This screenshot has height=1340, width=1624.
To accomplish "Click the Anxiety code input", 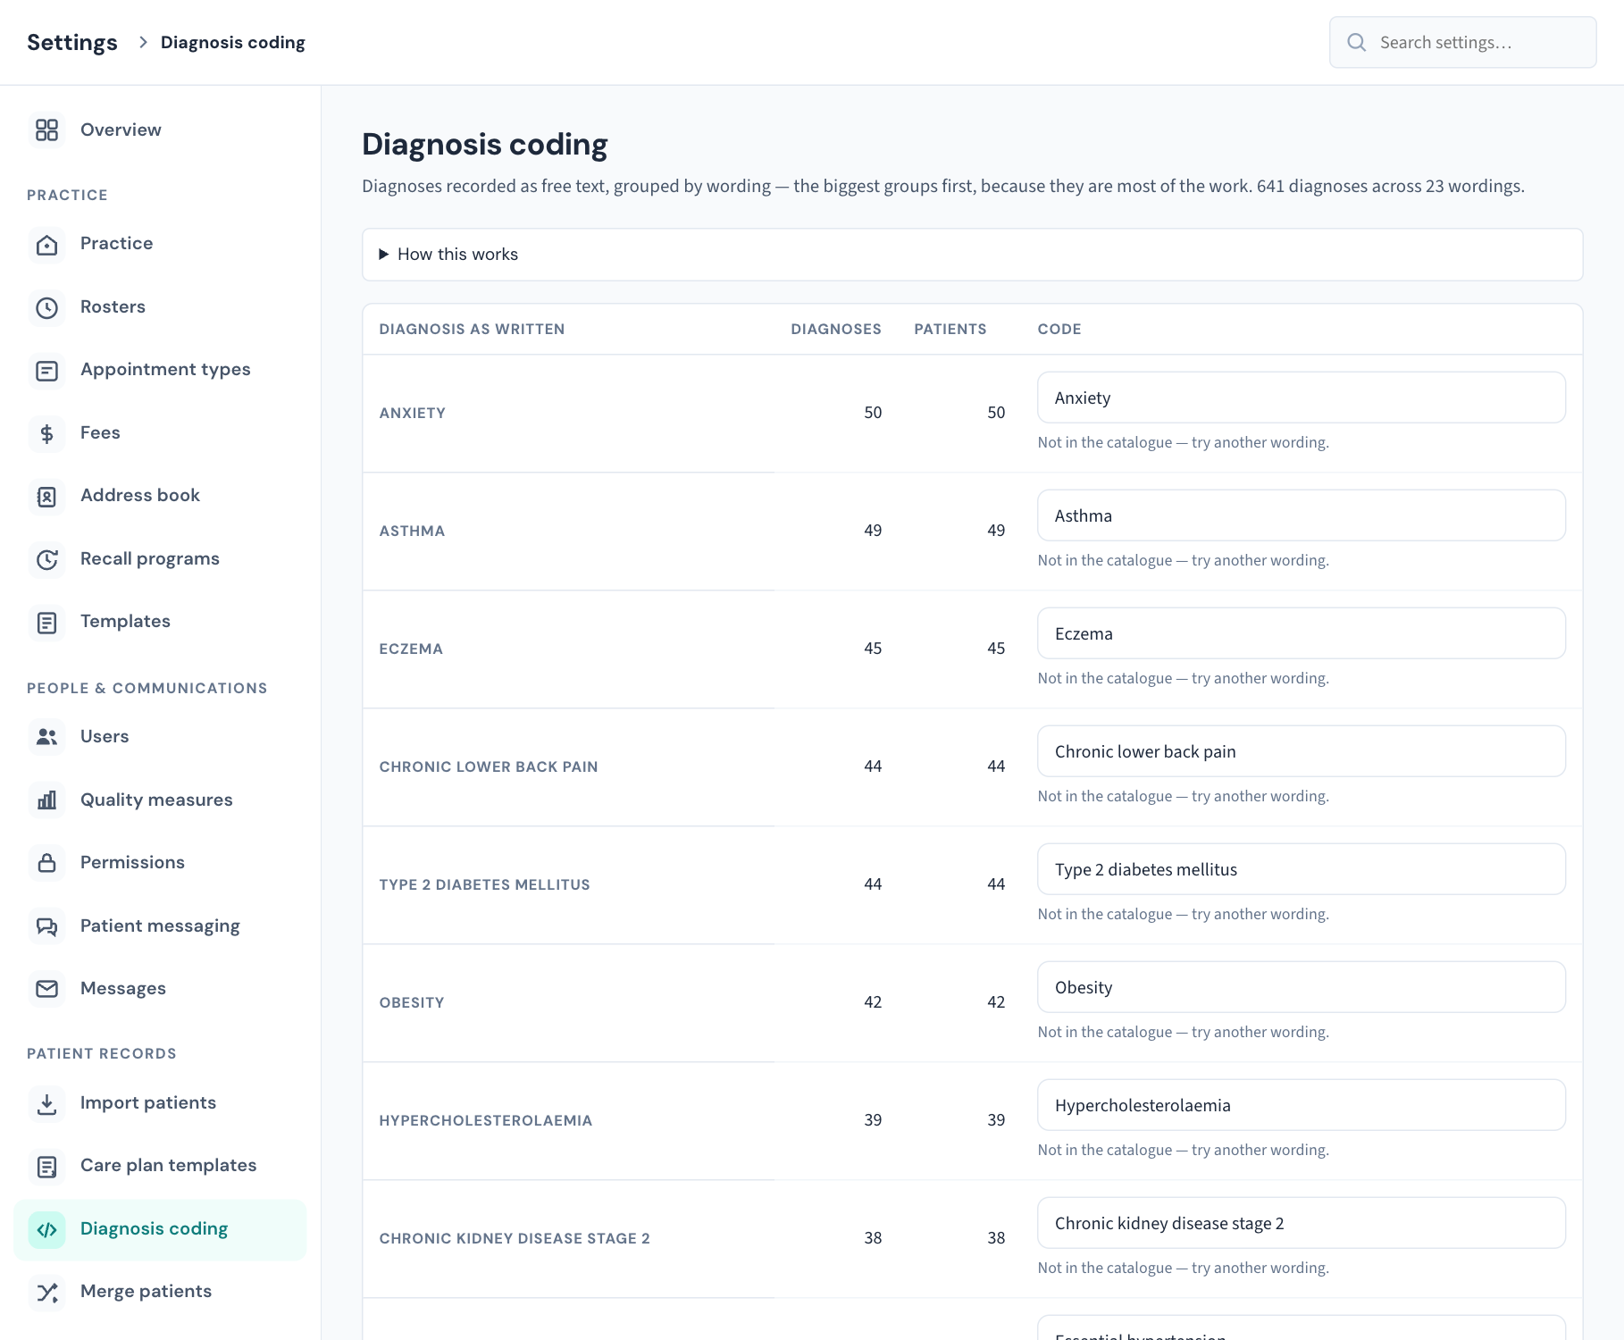I will click(1301, 398).
